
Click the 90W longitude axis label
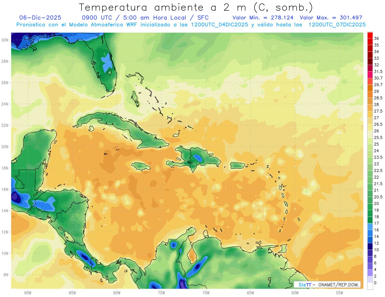(28, 293)
